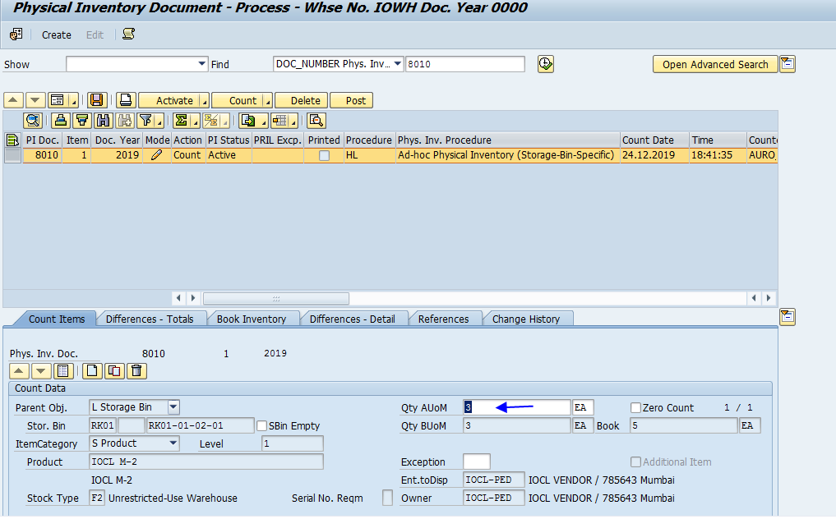Screen dimensions: 836x519
Task: Click the Total sigma icon
Action: [182, 121]
